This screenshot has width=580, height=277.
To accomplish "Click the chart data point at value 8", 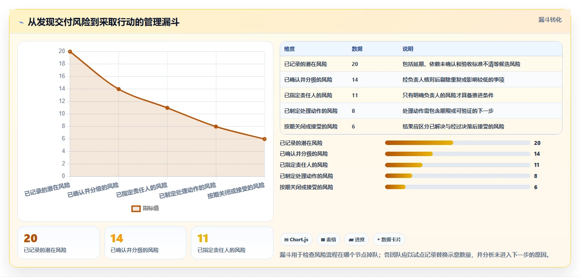I will 216,127.
